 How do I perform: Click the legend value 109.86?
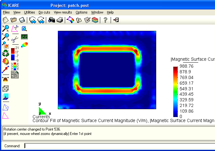pyautogui.click(x=186, y=111)
